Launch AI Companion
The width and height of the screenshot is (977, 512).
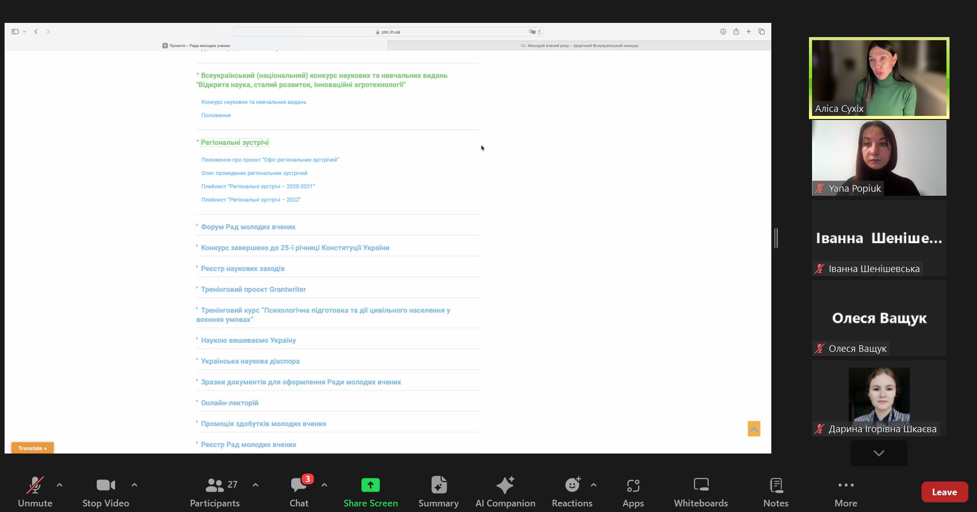pyautogui.click(x=505, y=492)
